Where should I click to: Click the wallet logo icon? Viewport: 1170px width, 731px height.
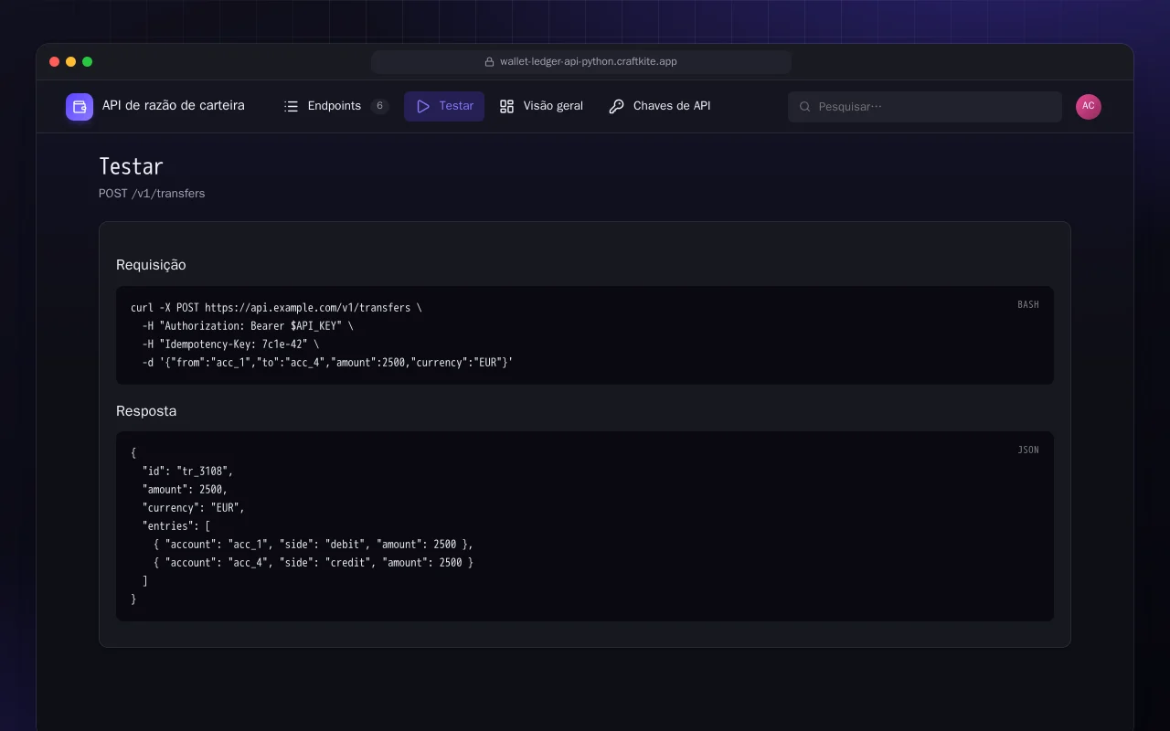pos(80,107)
